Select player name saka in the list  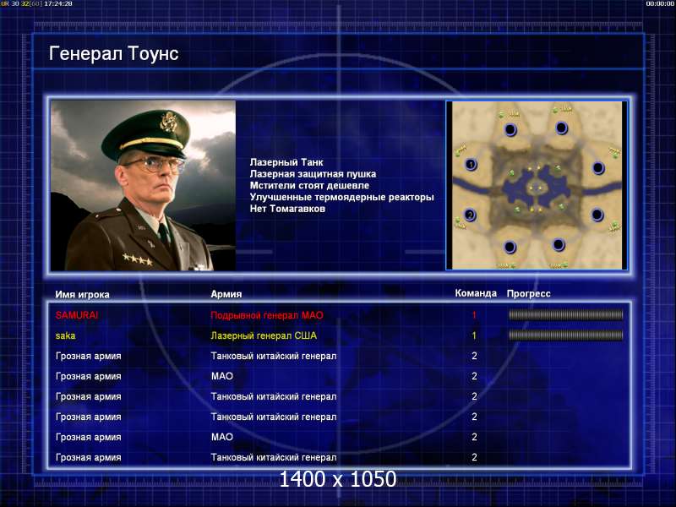tap(66, 335)
